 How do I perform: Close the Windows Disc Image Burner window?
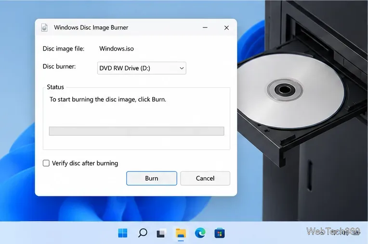(x=226, y=27)
